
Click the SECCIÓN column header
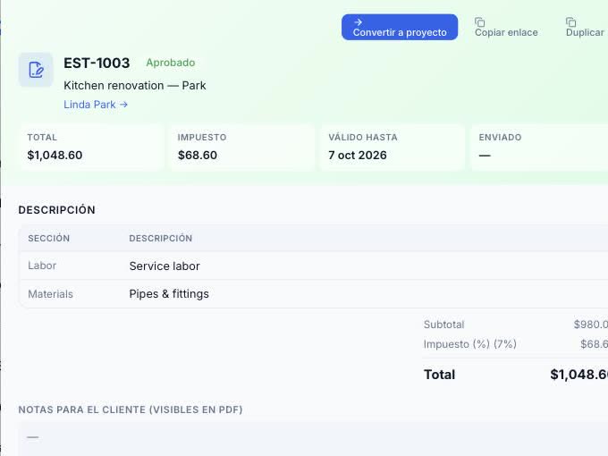coord(49,238)
